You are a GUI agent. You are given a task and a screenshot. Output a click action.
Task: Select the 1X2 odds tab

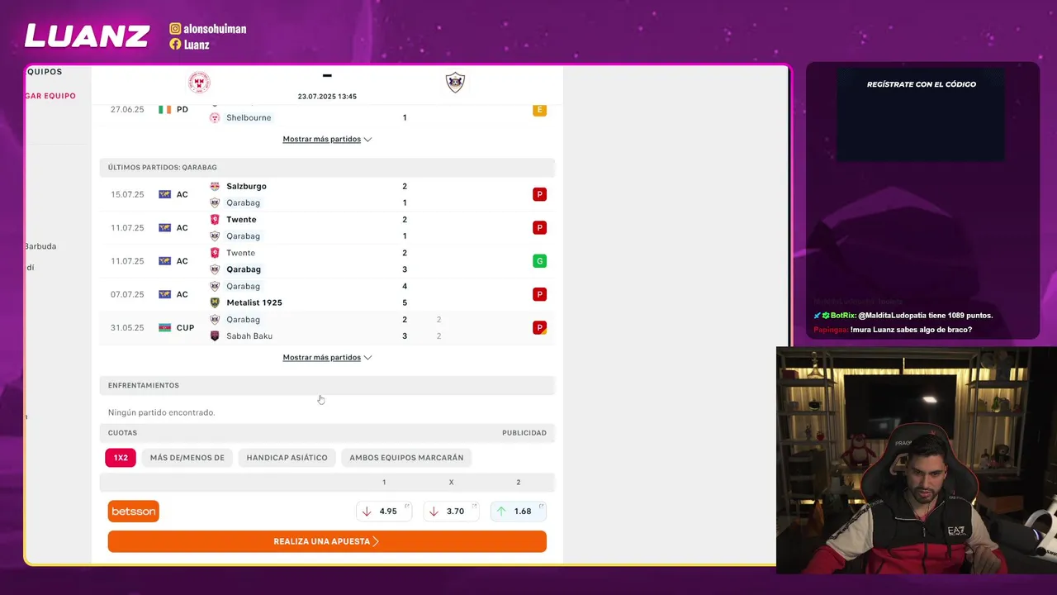[121, 458]
